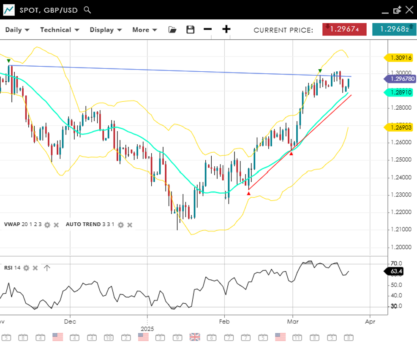Open RSI indicator settings gear

pos(26,268)
